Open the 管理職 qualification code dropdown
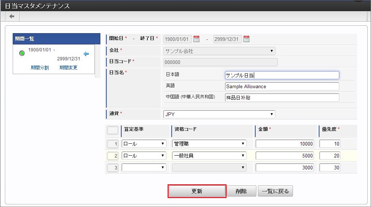Screen dimensions: 371x207 209,144
